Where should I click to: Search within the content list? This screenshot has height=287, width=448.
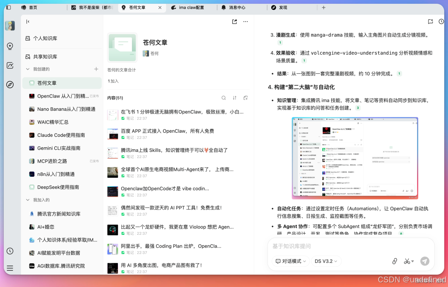click(x=224, y=98)
